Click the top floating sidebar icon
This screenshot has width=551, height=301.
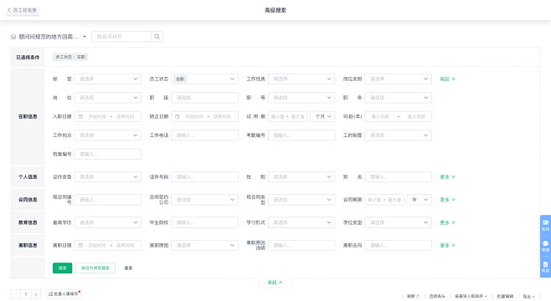[x=545, y=225]
